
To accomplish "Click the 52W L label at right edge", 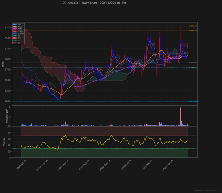I will point(194,102).
